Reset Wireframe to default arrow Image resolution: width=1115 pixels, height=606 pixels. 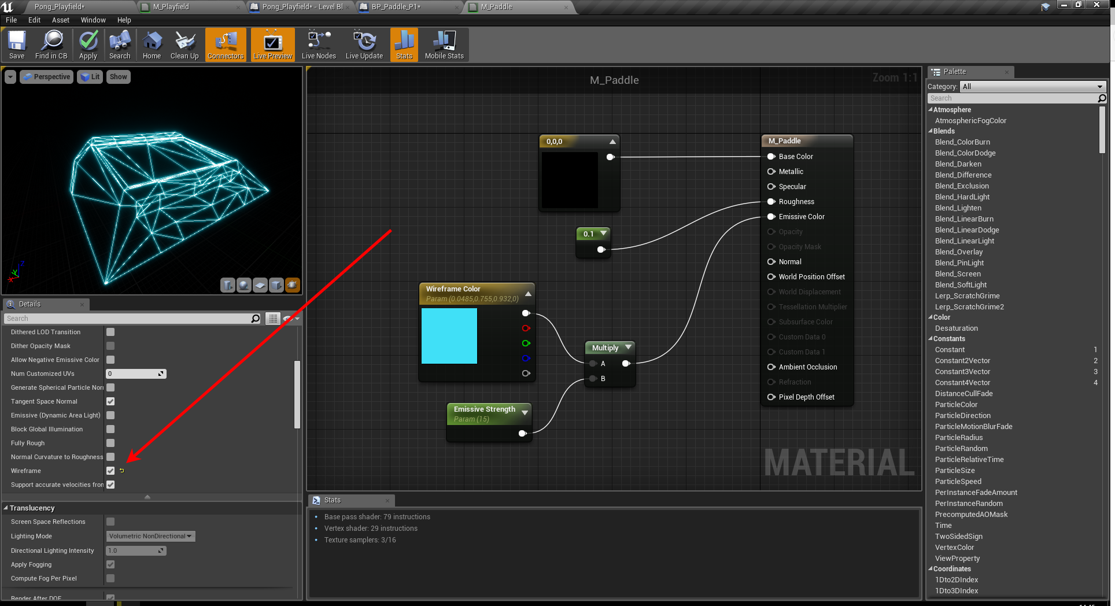point(122,471)
